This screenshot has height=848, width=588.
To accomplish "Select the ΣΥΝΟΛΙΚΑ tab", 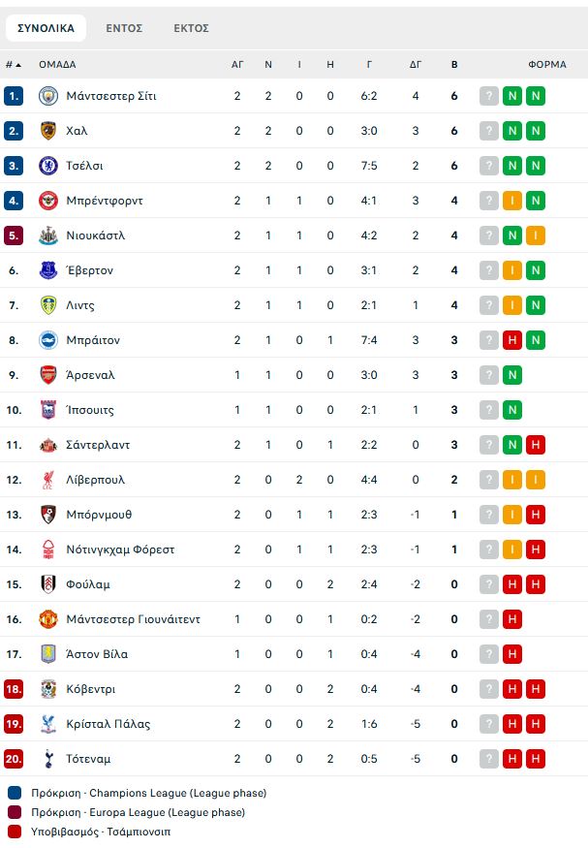I will click(46, 28).
